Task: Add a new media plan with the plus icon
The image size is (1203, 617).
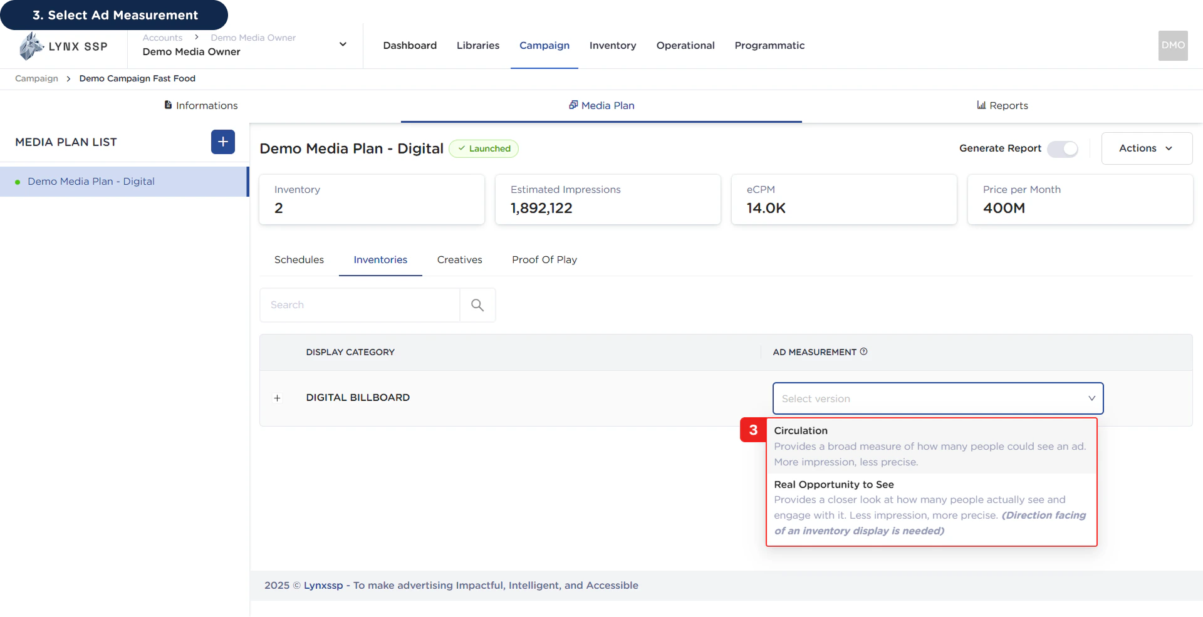Action: (x=222, y=142)
